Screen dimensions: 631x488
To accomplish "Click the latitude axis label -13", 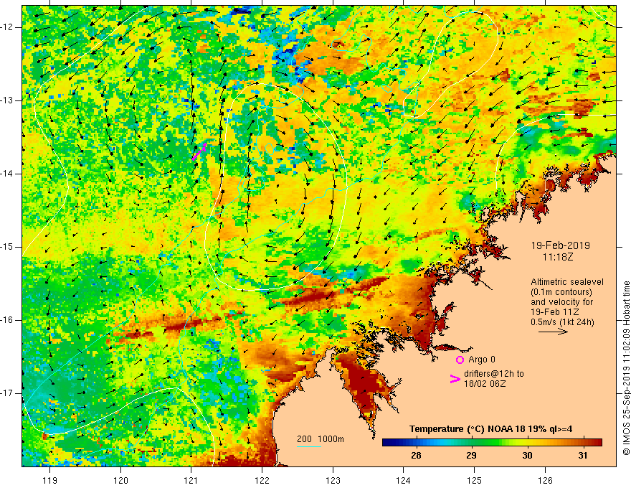I will 7,100.
